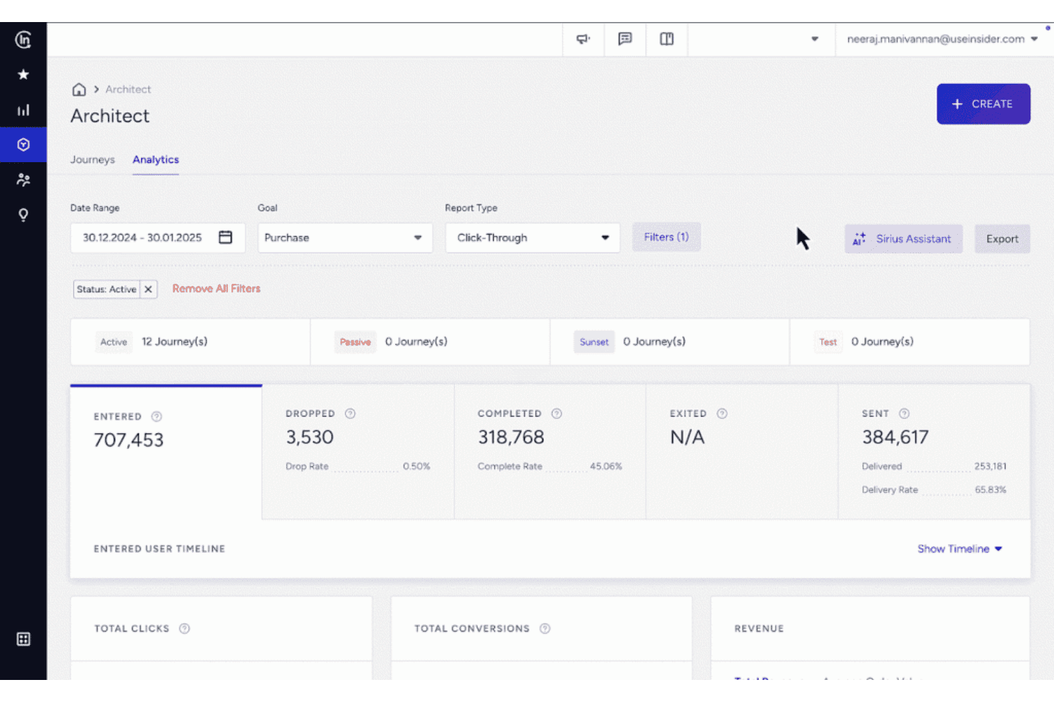This screenshot has height=702, width=1054.
Task: Open the Goal dropdown showing Purchase
Action: [x=345, y=238]
